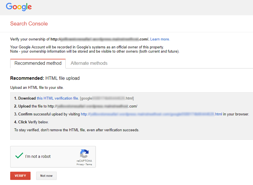Switch to the Alternate methods tab
Viewport: 253px width, 185px height.
[x=89, y=63]
